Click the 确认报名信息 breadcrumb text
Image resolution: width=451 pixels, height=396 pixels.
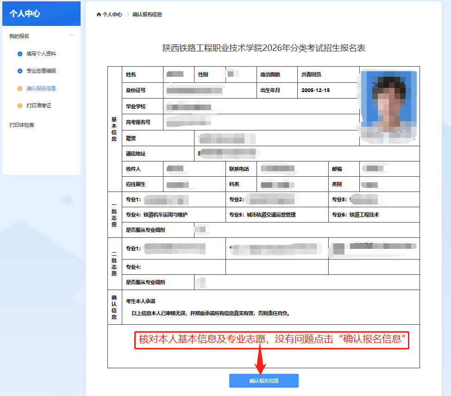(x=147, y=14)
